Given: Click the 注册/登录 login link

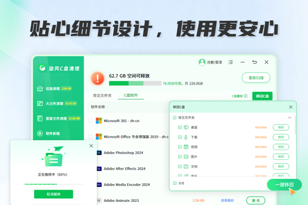Looking at the screenshot, I should pos(214,63).
